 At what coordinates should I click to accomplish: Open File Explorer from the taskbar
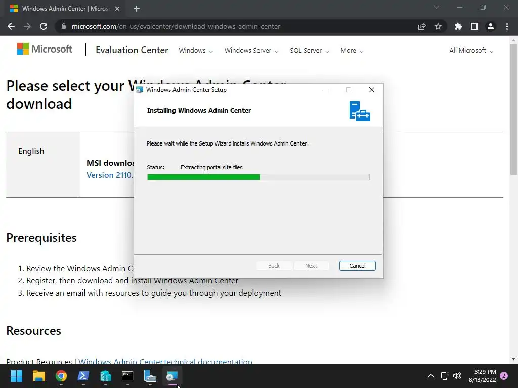tap(38, 376)
